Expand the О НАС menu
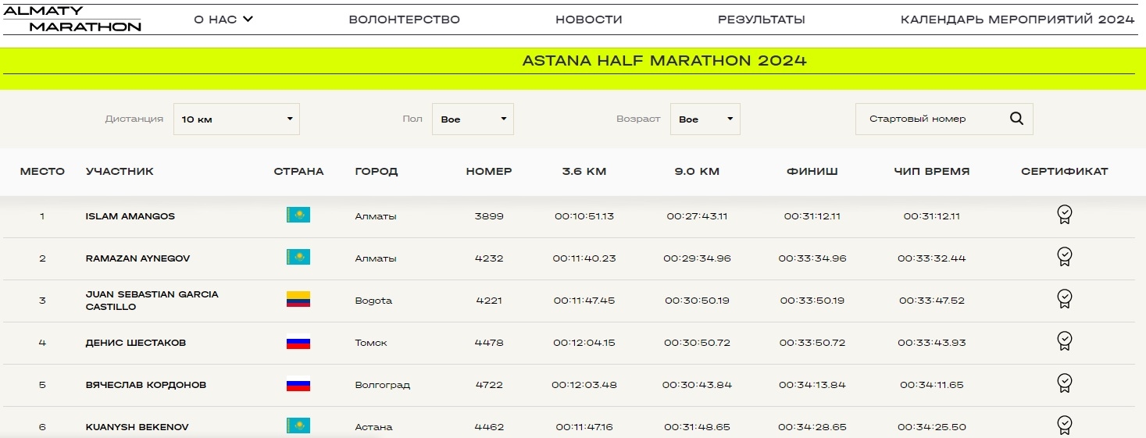The image size is (1146, 438). (x=223, y=20)
